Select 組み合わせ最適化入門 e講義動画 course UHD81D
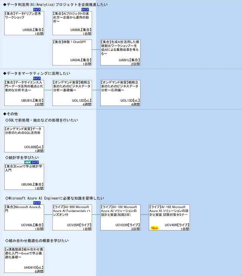 [x=24, y=260]
